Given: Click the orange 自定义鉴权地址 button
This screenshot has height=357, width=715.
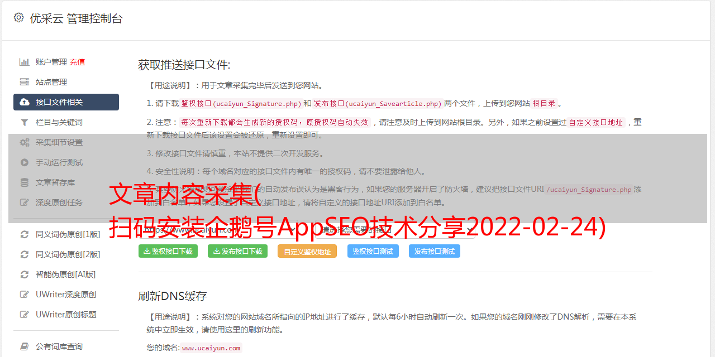Looking at the screenshot, I should coord(307,252).
